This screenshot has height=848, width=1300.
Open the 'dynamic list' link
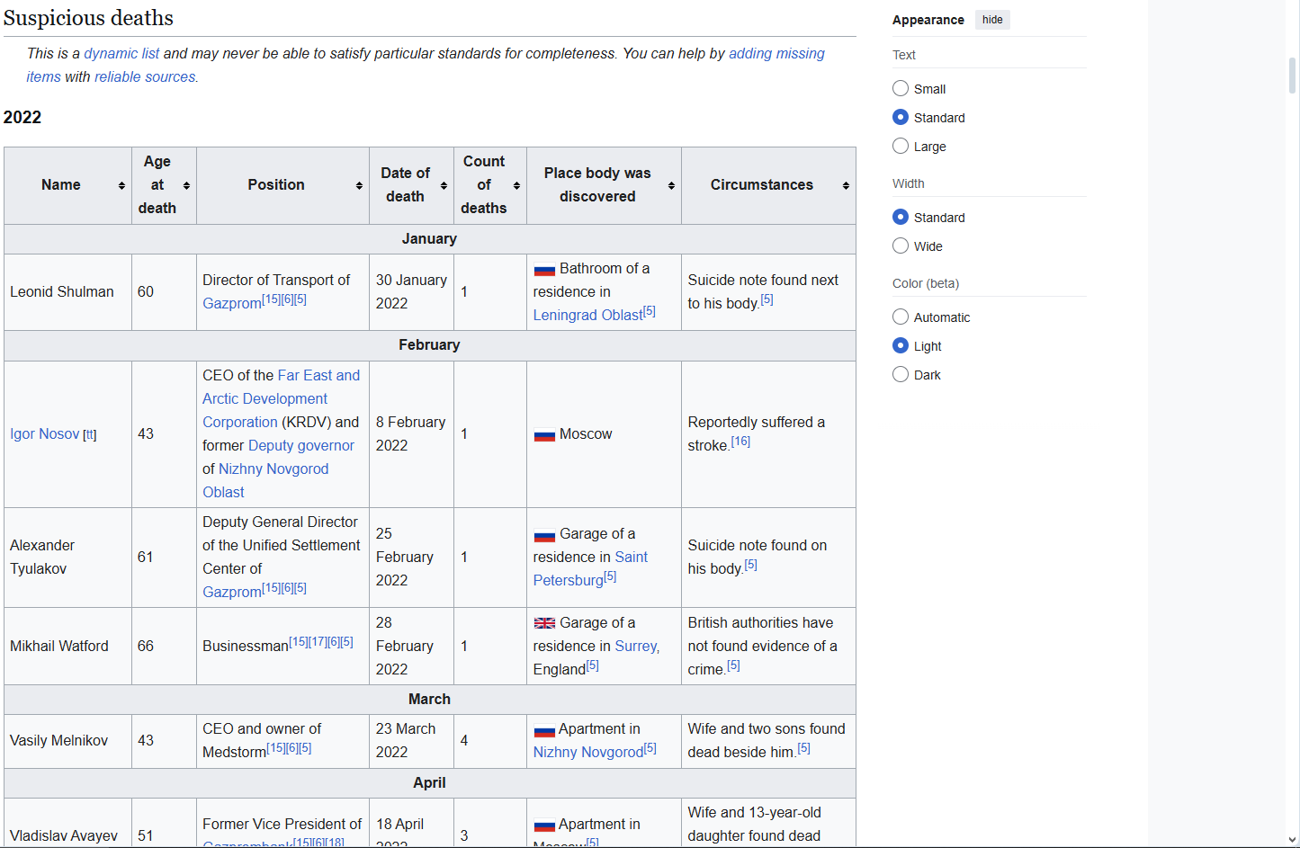[121, 54]
